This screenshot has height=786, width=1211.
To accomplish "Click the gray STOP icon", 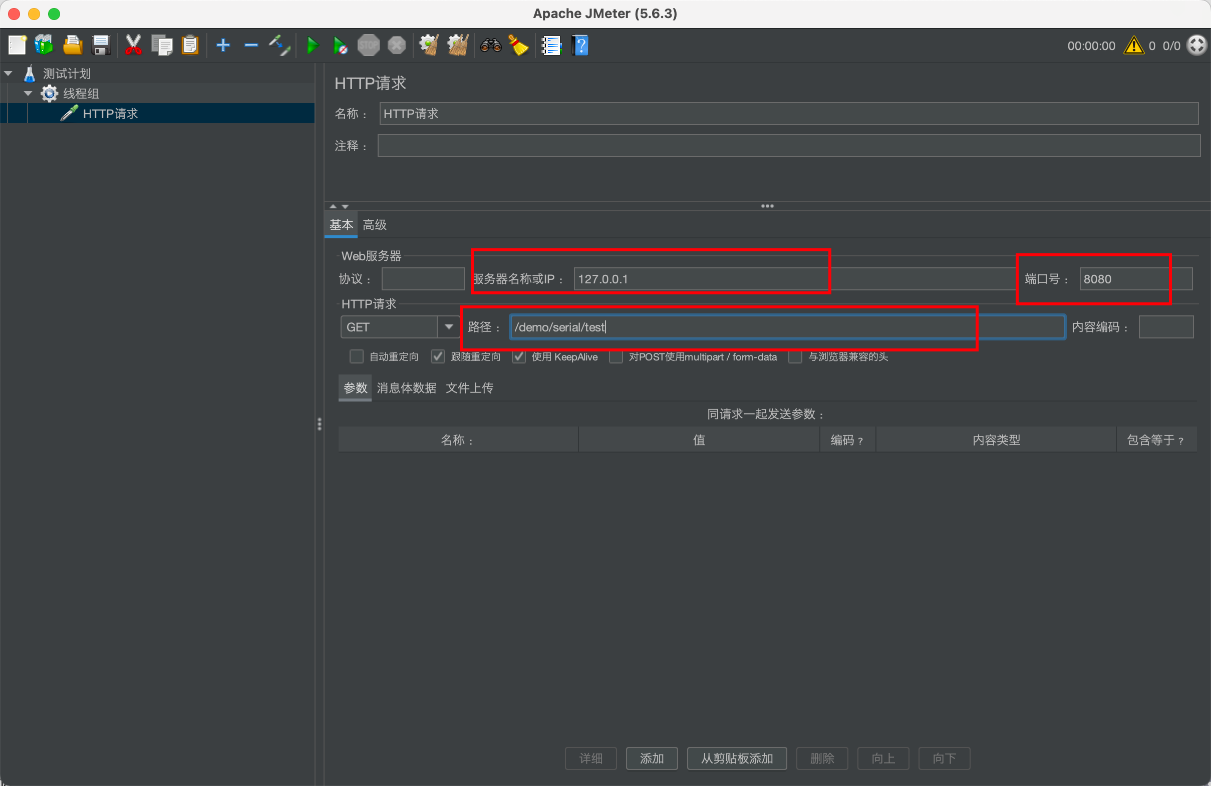I will click(x=368, y=45).
